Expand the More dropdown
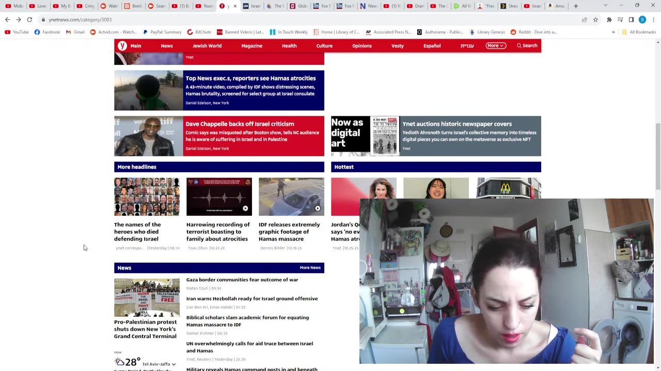The width and height of the screenshot is (661, 371). pos(495,45)
